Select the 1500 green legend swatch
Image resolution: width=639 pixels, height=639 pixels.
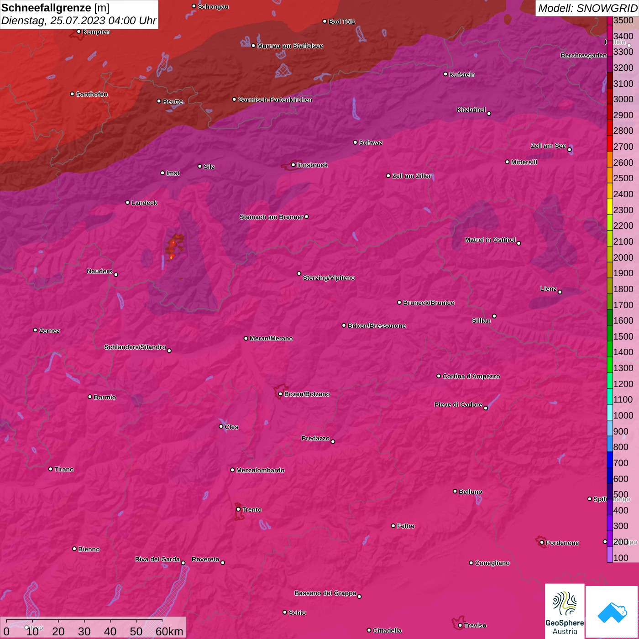point(610,333)
